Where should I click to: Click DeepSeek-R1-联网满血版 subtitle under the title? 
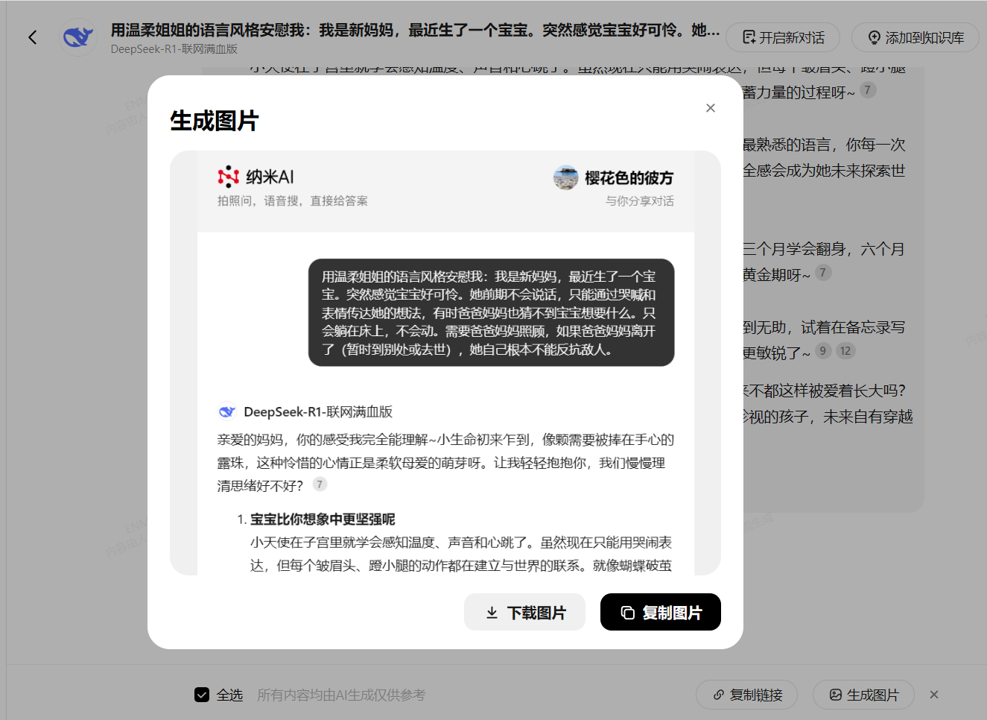[x=174, y=49]
